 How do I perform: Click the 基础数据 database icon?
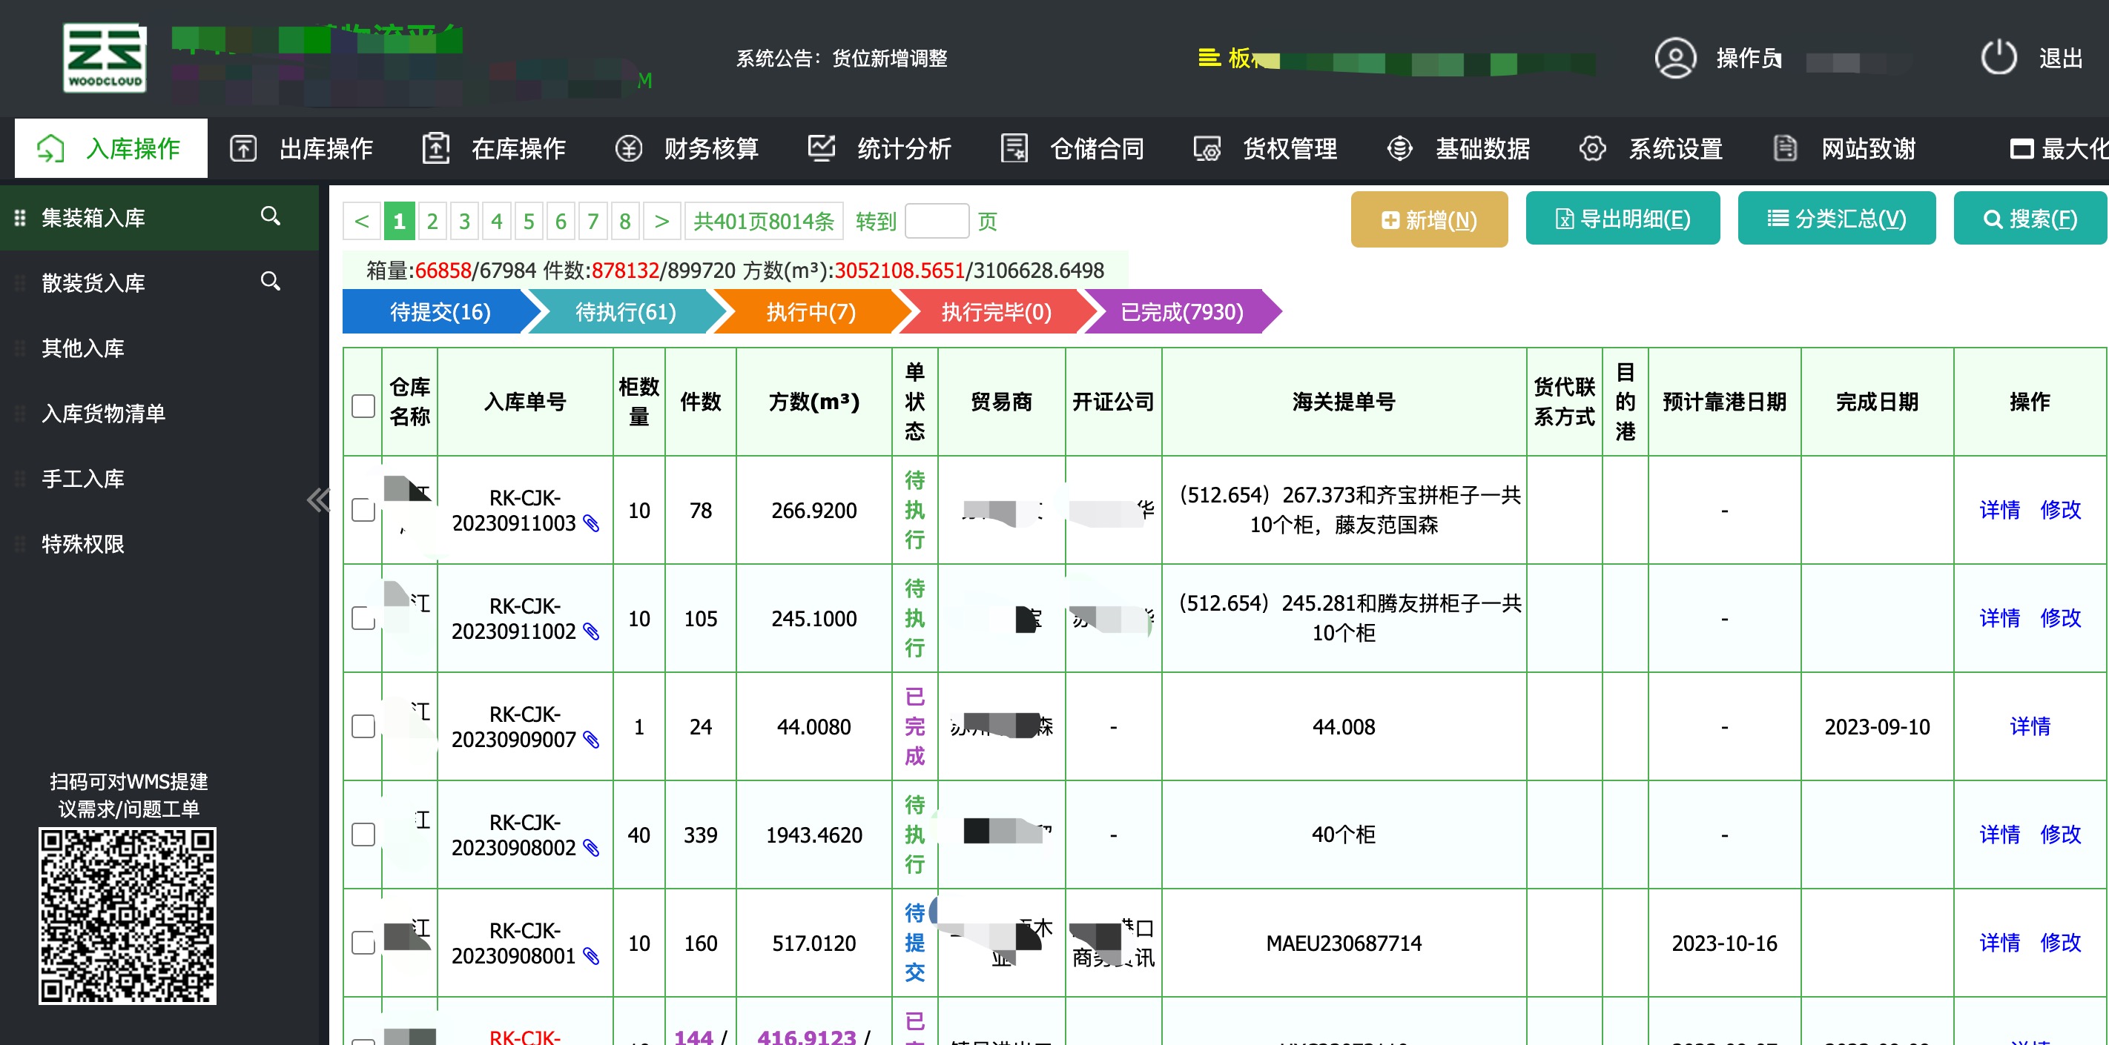tap(1399, 149)
